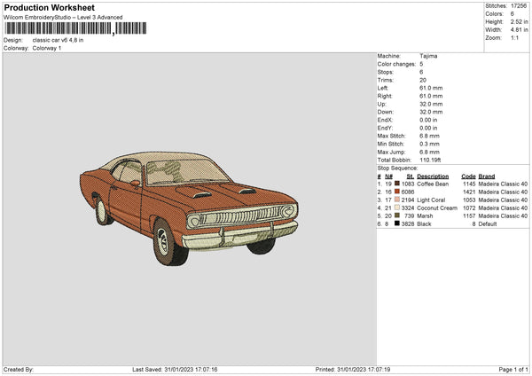Click the Light Coral color swatch
The image size is (532, 376).
pyautogui.click(x=398, y=200)
